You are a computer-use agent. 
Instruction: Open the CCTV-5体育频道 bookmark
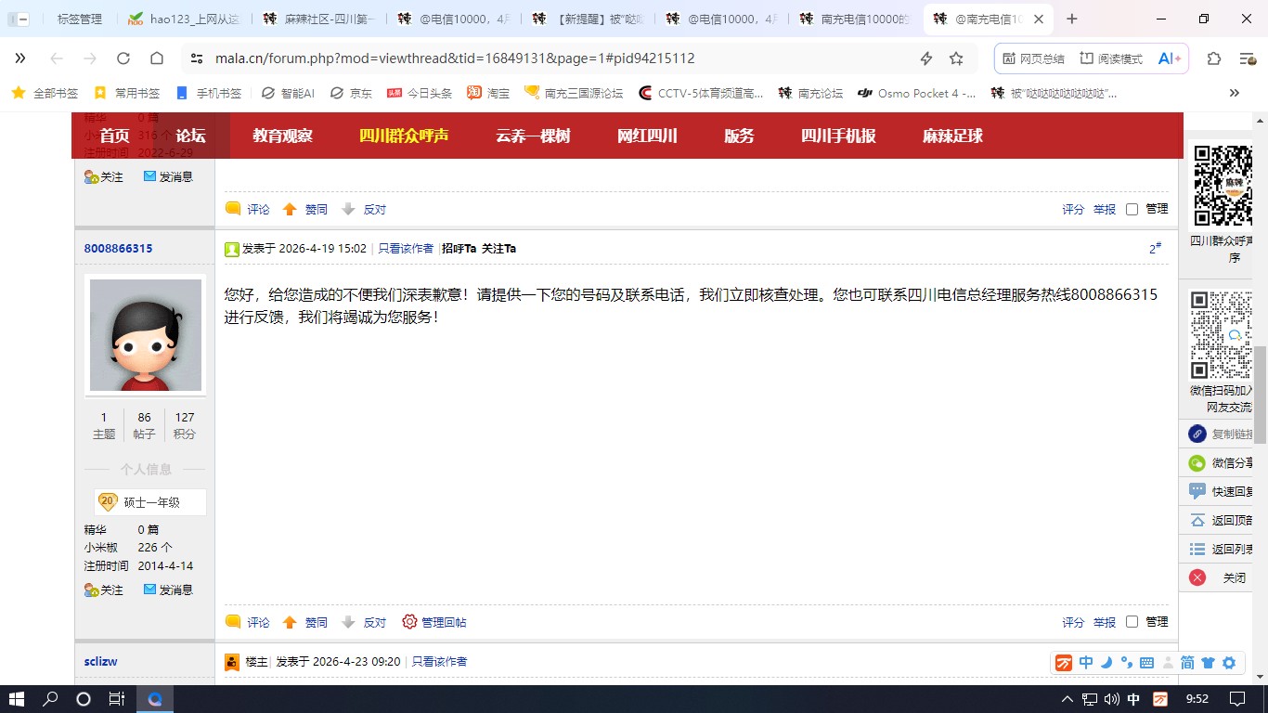click(701, 93)
